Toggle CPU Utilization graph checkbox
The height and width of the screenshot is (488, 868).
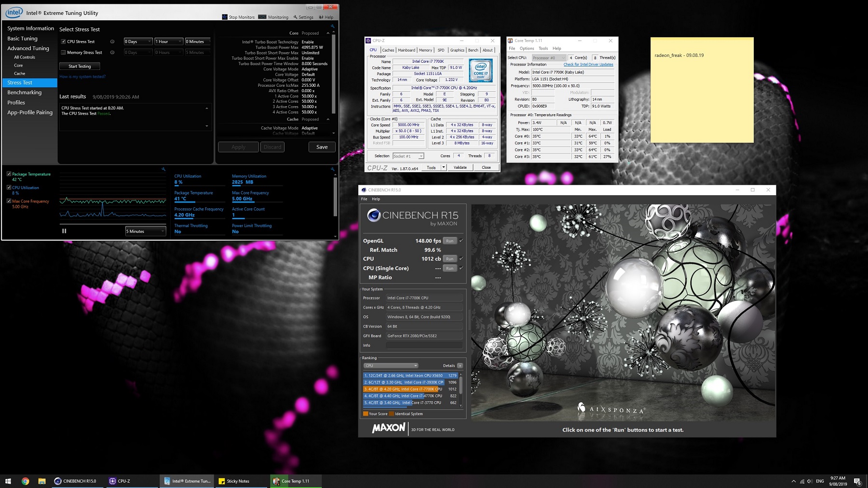click(x=9, y=187)
